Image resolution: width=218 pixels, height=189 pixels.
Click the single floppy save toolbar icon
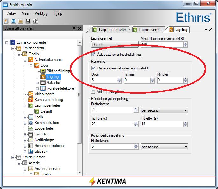pos(28,21)
